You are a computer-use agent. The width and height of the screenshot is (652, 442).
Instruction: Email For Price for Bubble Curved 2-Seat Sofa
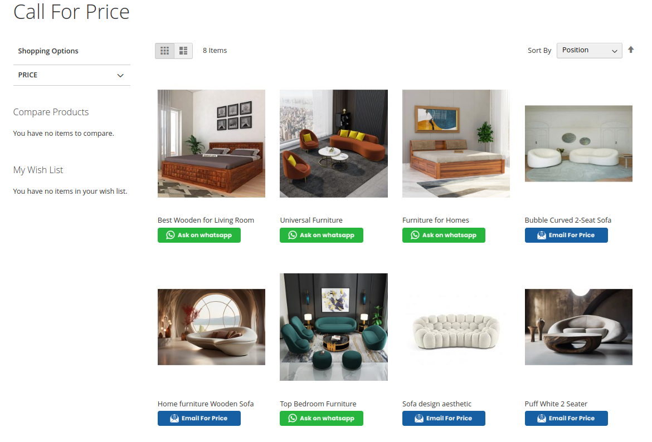pyautogui.click(x=566, y=235)
